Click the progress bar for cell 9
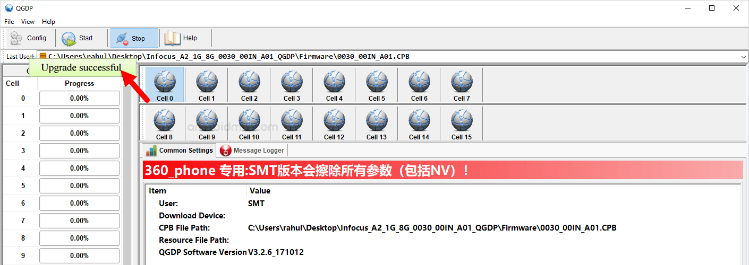The image size is (749, 265). pyautogui.click(x=80, y=255)
